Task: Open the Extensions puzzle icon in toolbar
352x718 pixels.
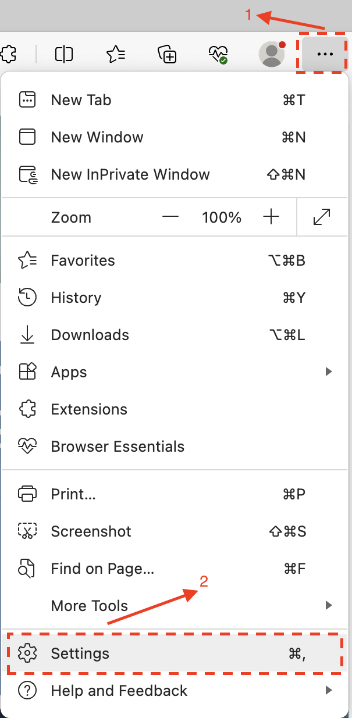Action: point(9,54)
